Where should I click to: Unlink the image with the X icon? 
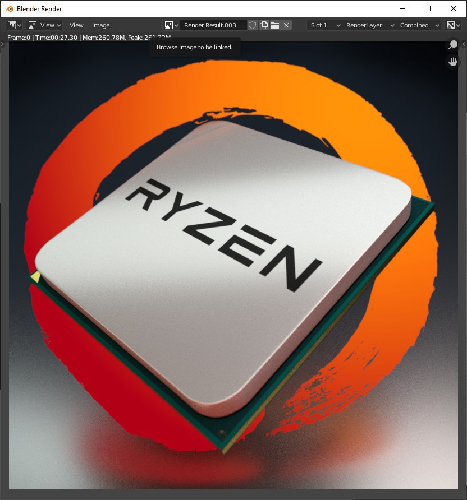(x=286, y=25)
